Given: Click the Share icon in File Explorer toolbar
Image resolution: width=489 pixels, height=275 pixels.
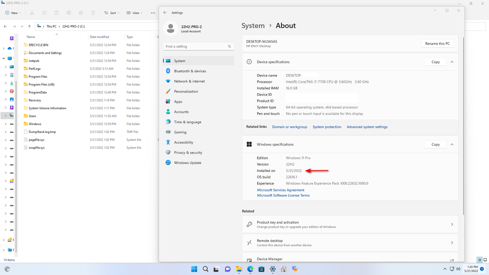Looking at the screenshot, I should click(81, 13).
